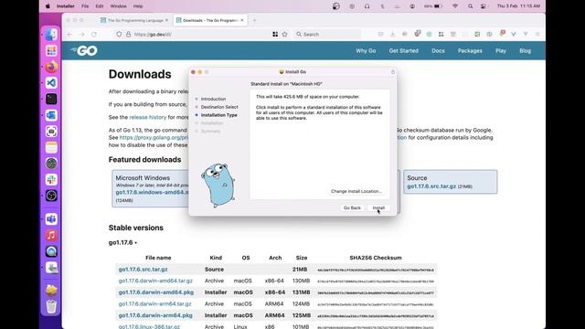Open Why Go in site navigation
This screenshot has height=329, width=585.
coord(366,51)
